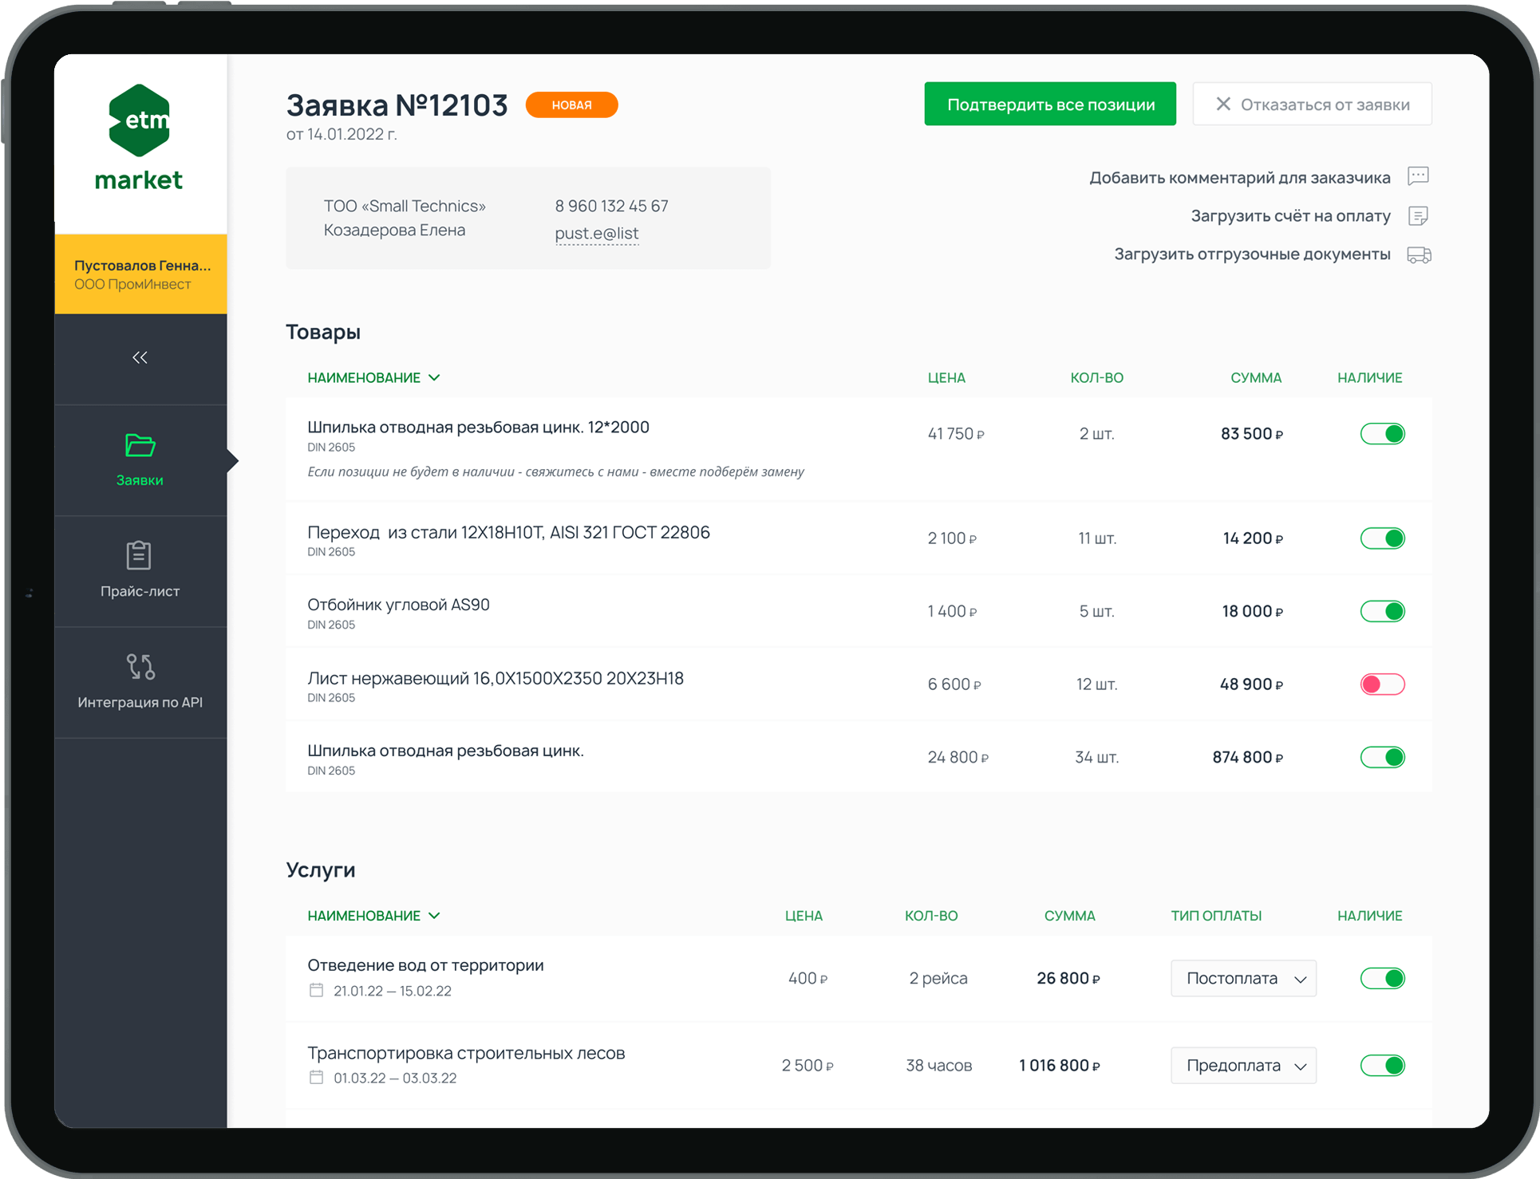1540x1179 pixels.
Task: Click Добавить комментарий для заказчика
Action: coord(1239,177)
